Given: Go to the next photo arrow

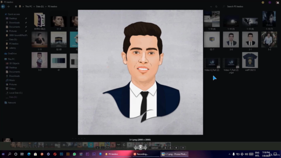Looking at the screenshot, I should (145, 147).
